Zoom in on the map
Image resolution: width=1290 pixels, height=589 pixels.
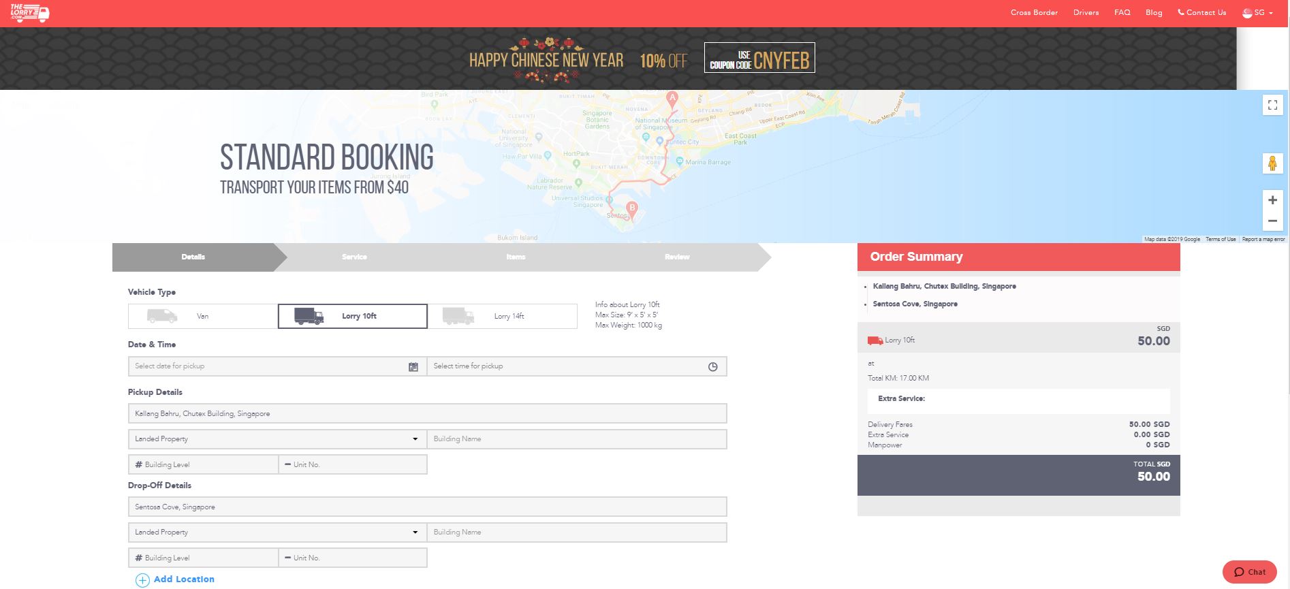(x=1272, y=200)
